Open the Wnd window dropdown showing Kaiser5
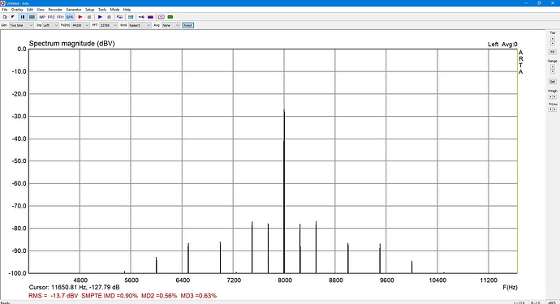The image size is (560, 304). (x=140, y=25)
